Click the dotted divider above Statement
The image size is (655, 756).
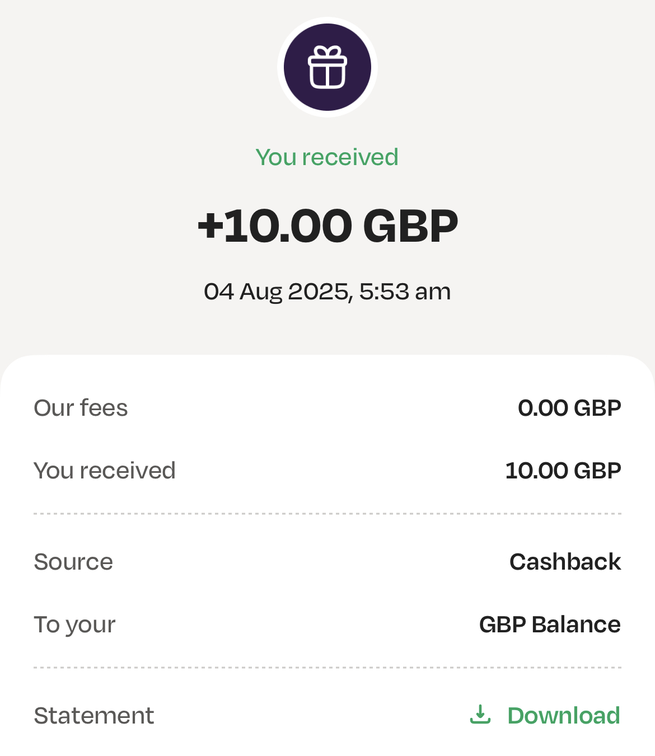(x=327, y=668)
